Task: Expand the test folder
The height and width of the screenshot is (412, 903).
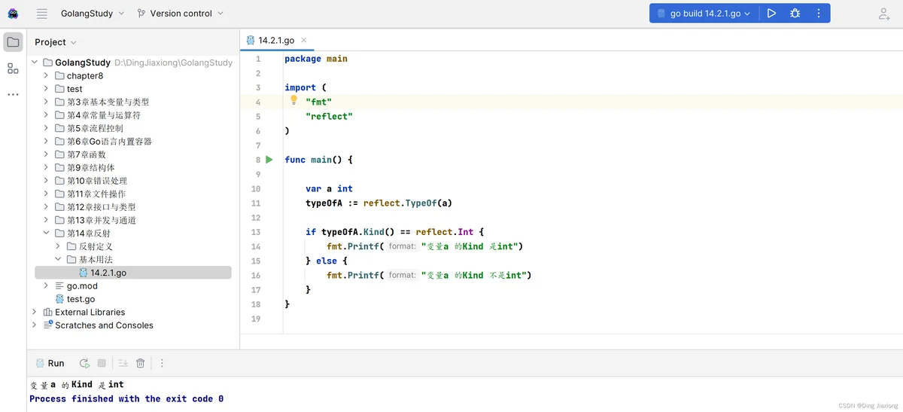Action: click(46, 89)
